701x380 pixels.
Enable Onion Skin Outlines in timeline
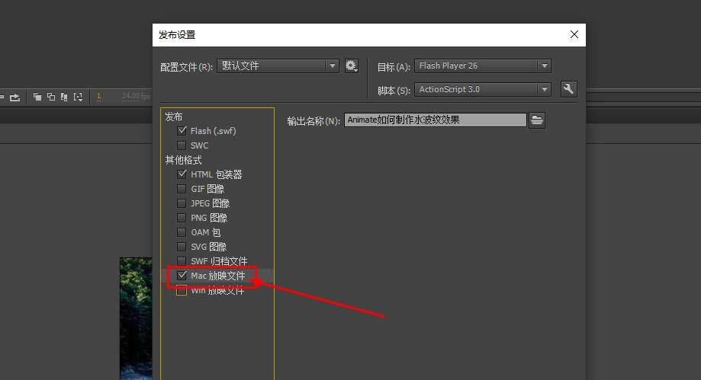(x=51, y=97)
